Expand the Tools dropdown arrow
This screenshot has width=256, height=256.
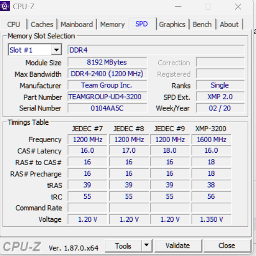(147, 245)
